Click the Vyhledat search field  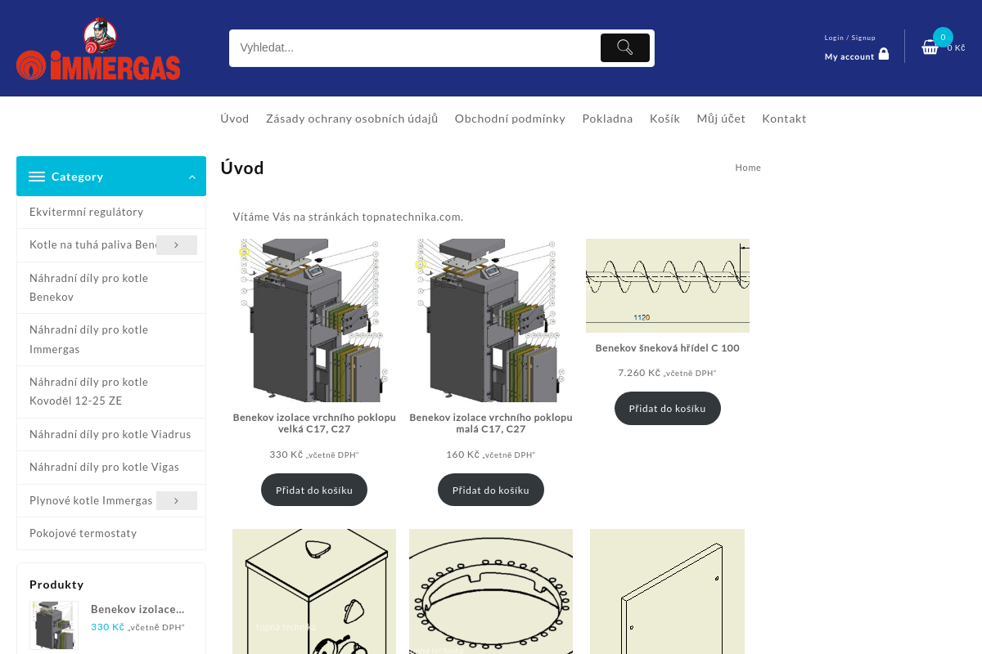(x=415, y=47)
